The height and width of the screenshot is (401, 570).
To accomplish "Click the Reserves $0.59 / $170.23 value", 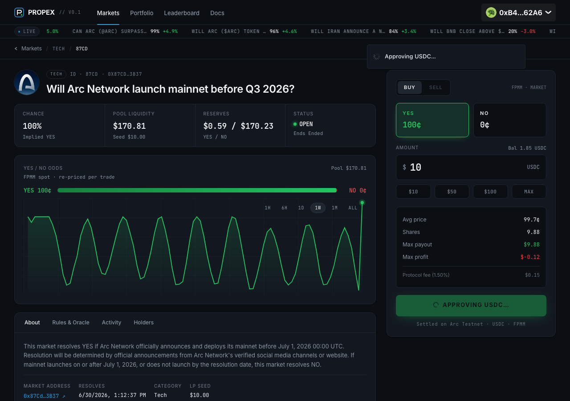I will click(x=238, y=126).
